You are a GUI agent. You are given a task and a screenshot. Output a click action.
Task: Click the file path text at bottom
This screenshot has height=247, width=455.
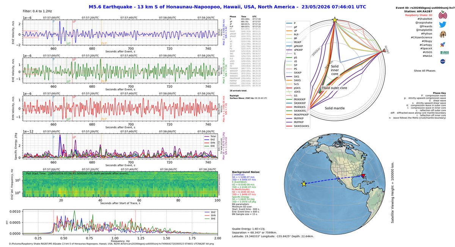tap(112, 244)
